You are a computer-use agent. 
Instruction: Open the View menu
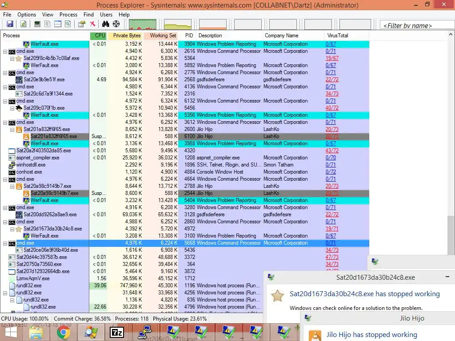click(48, 15)
